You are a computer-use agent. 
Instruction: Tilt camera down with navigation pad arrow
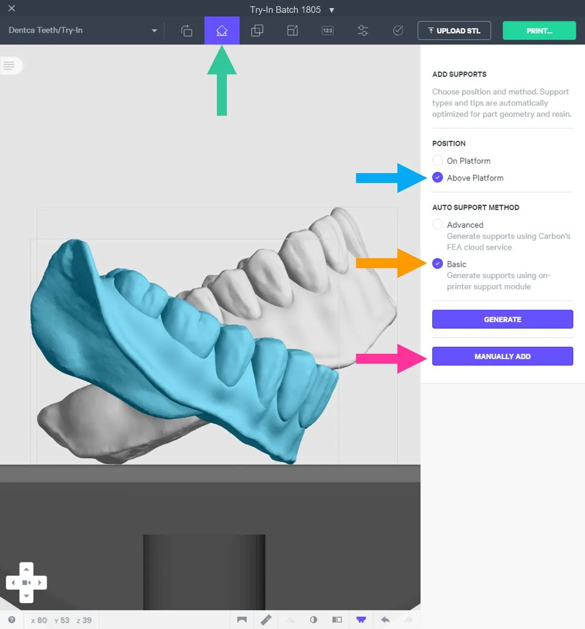26,596
